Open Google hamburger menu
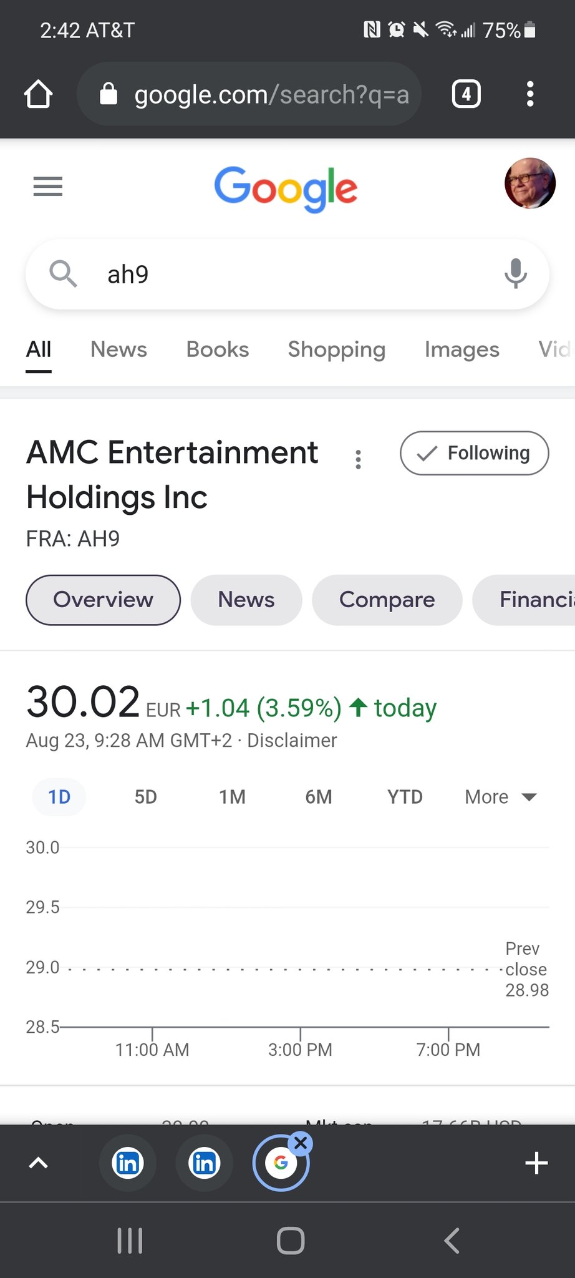Viewport: 575px width, 1278px height. [48, 186]
